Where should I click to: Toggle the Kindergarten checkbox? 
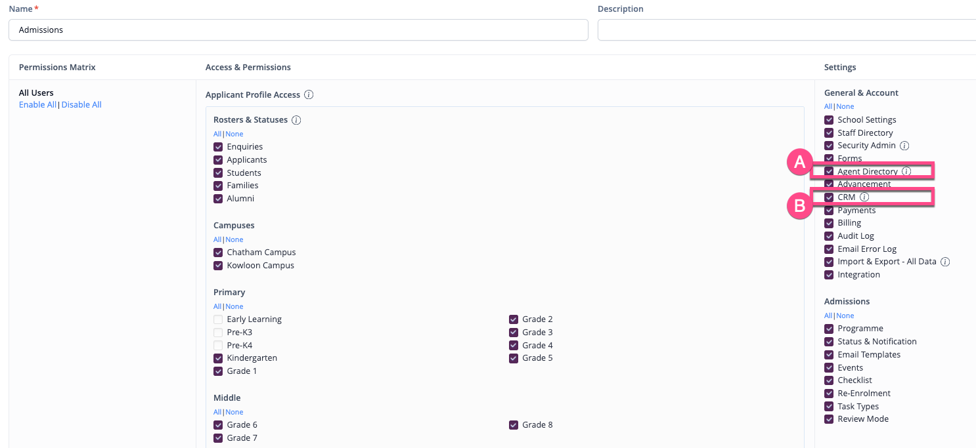pyautogui.click(x=218, y=358)
